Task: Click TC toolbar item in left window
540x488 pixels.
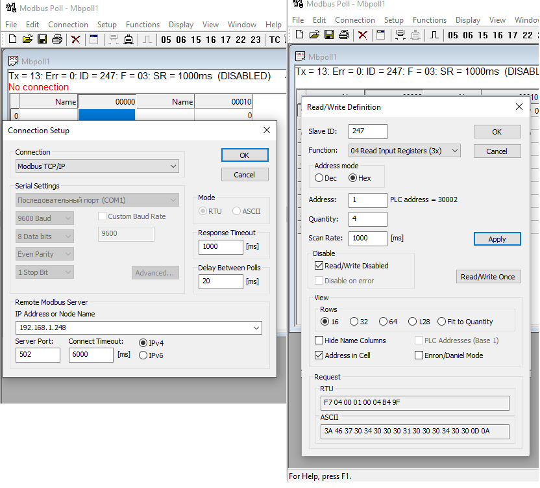Action: tap(275, 40)
